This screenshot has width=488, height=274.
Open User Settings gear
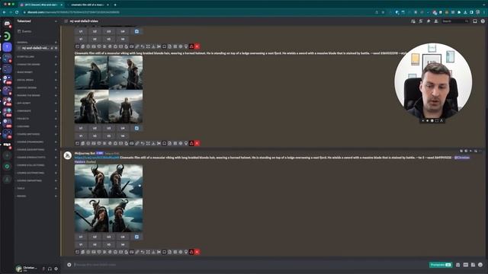point(56,269)
